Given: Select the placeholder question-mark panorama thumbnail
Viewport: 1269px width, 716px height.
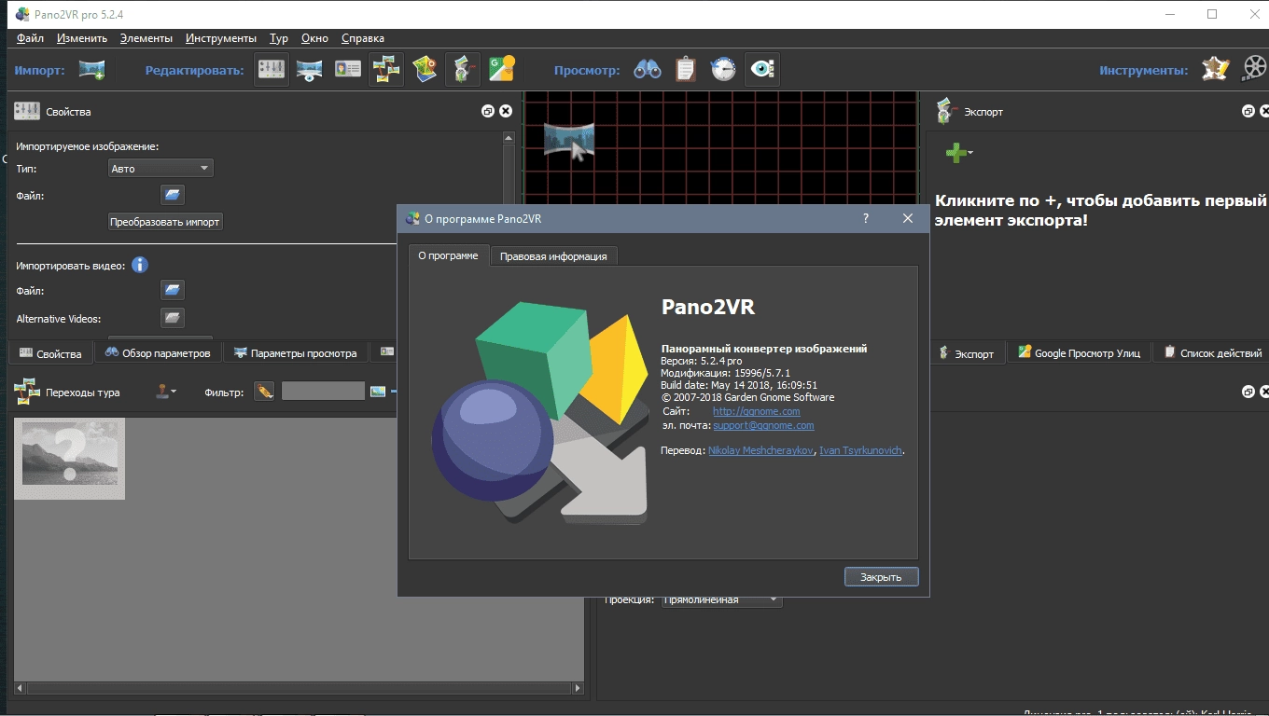Looking at the screenshot, I should coord(70,459).
